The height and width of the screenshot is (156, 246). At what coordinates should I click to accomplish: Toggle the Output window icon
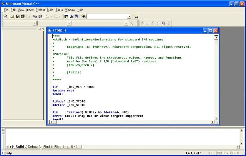71,16
